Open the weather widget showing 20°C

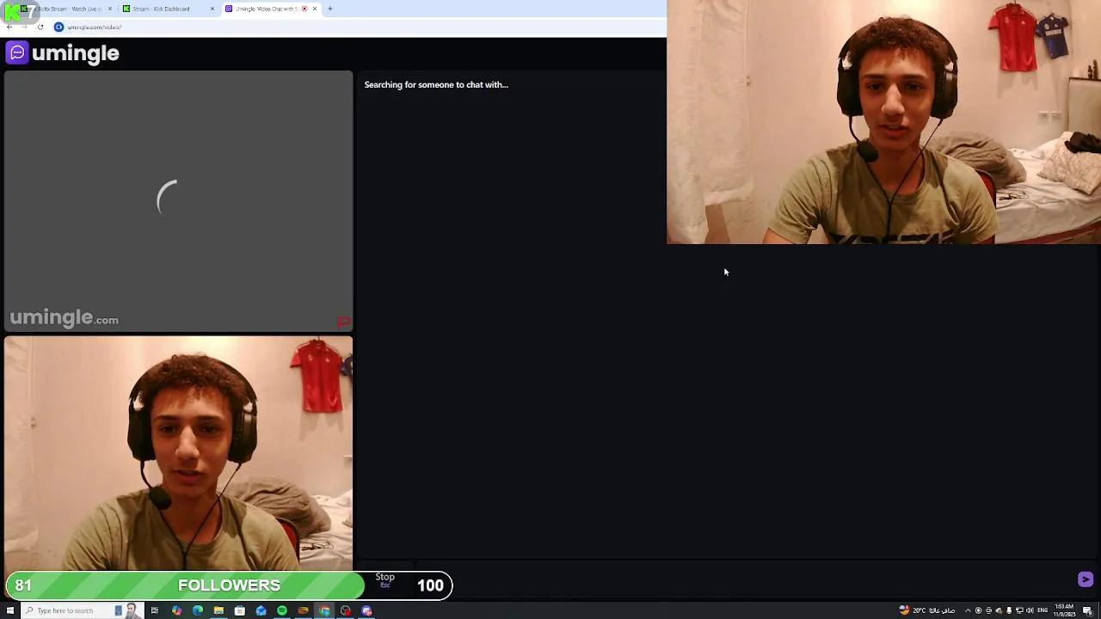point(926,610)
